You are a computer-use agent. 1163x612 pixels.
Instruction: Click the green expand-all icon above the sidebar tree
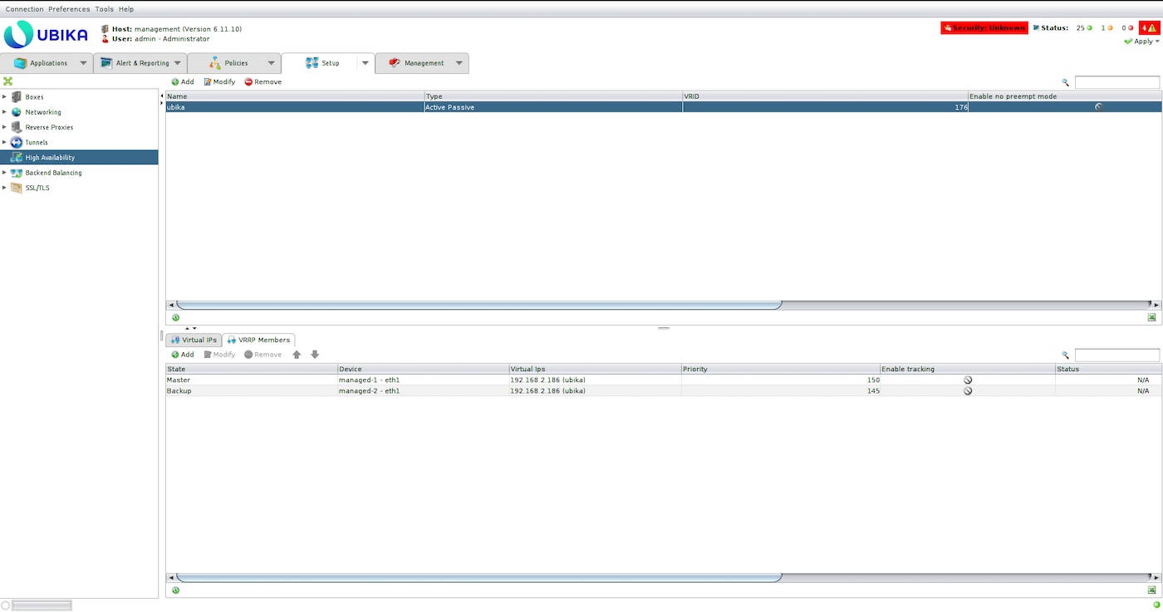pos(7,81)
